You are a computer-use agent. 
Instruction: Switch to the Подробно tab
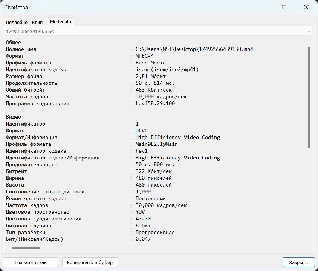17,22
